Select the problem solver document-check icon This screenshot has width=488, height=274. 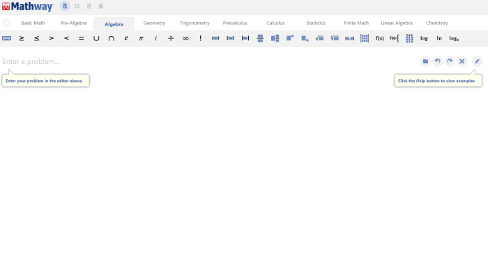point(65,6)
